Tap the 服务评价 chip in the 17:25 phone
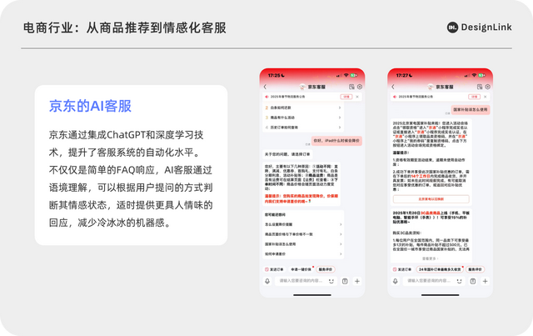This screenshot has width=533, height=336. tap(326, 269)
